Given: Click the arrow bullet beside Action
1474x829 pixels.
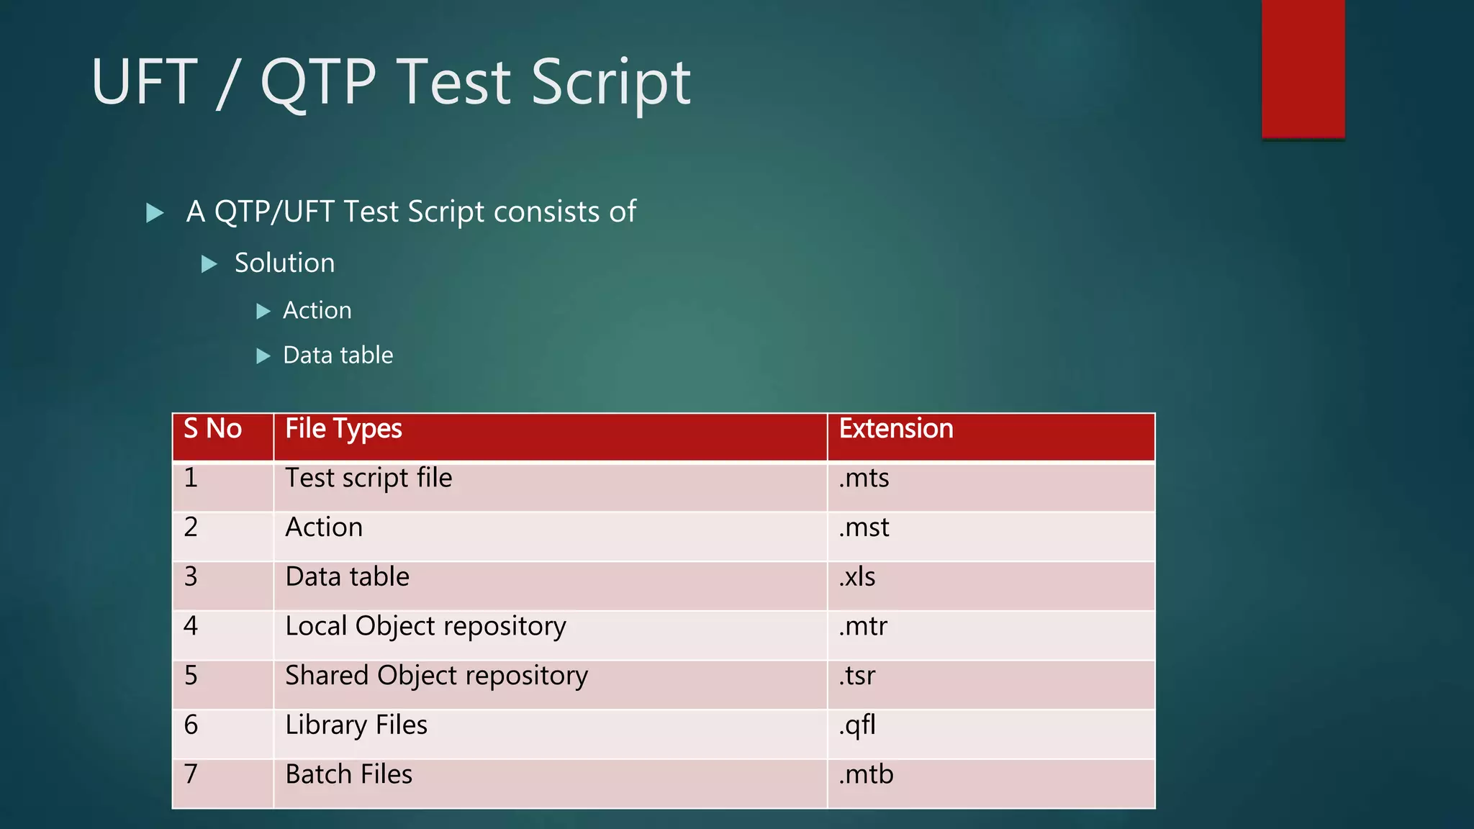Looking at the screenshot, I should pyautogui.click(x=263, y=312).
